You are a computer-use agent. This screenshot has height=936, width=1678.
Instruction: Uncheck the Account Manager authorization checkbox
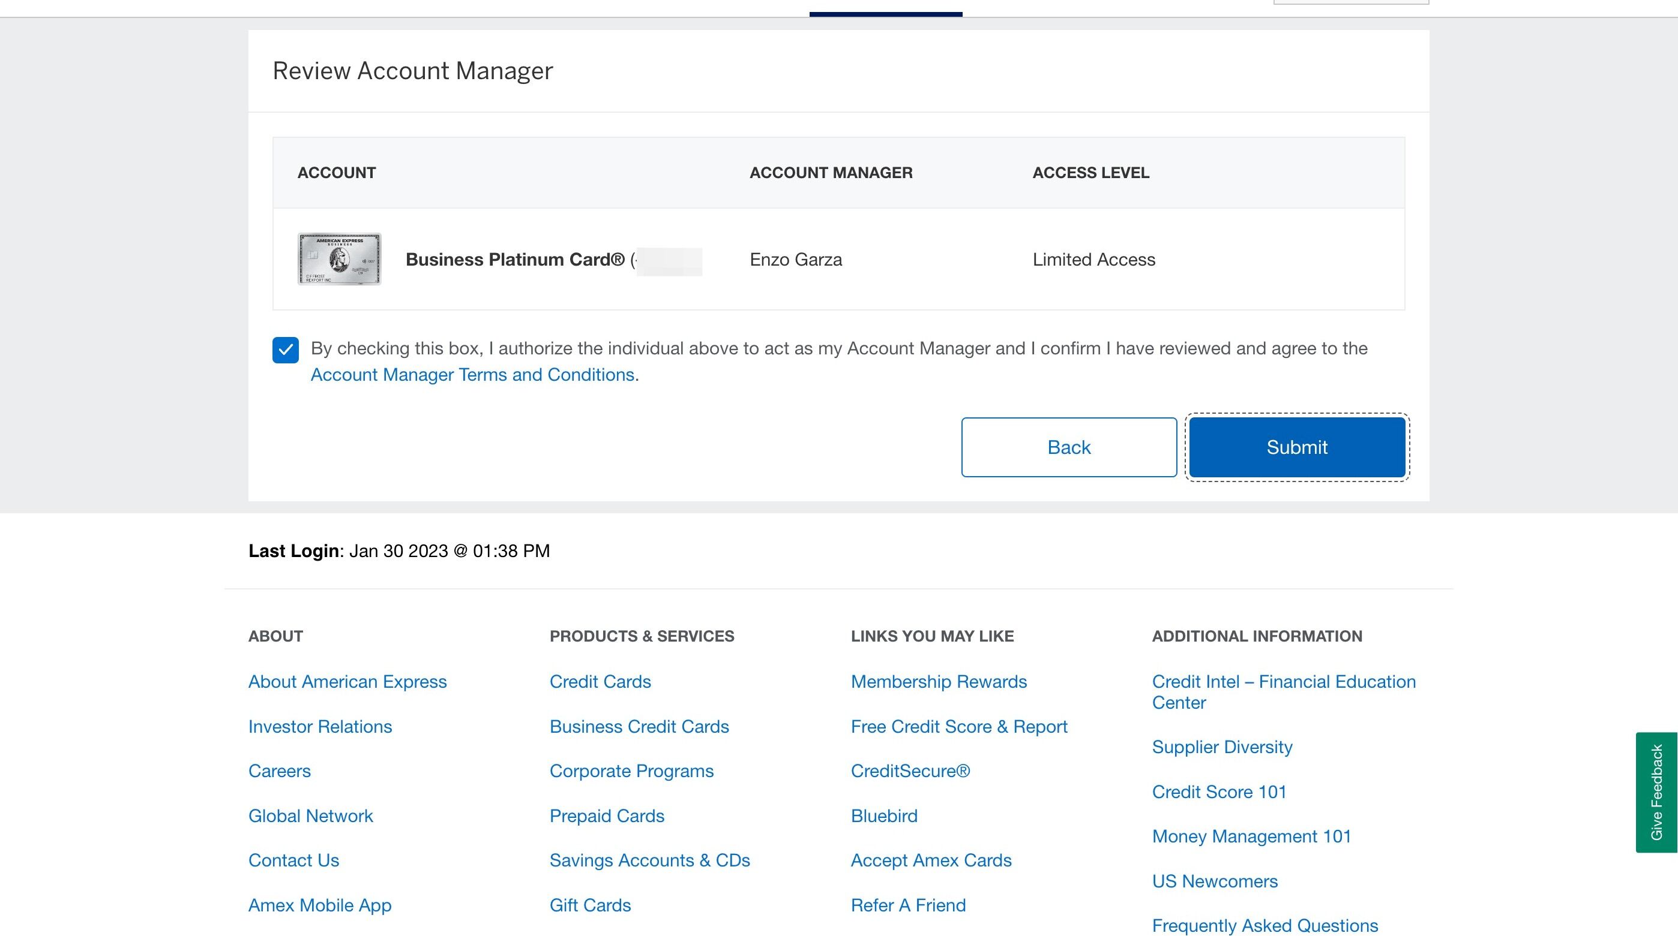(285, 350)
